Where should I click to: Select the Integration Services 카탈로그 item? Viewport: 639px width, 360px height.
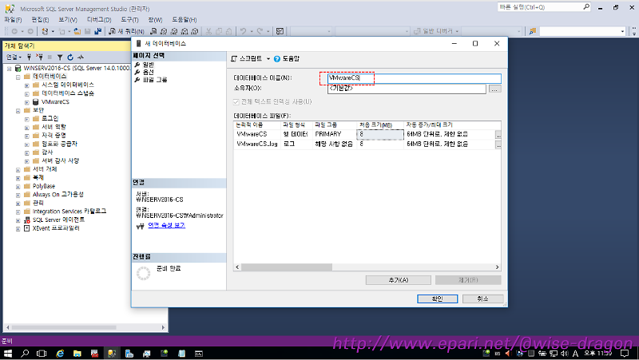(x=69, y=212)
